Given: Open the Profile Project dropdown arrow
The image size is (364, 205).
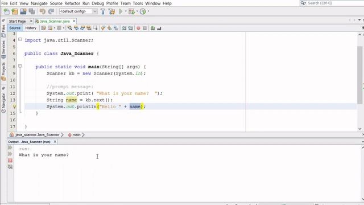Looking at the screenshot, I should pos(148,11).
